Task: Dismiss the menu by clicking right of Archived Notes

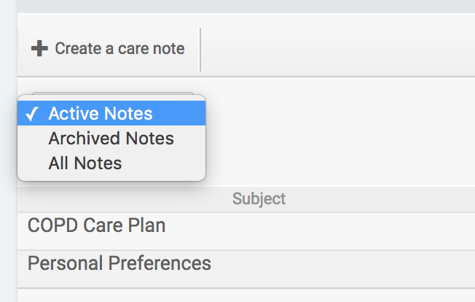Action: [x=328, y=139]
